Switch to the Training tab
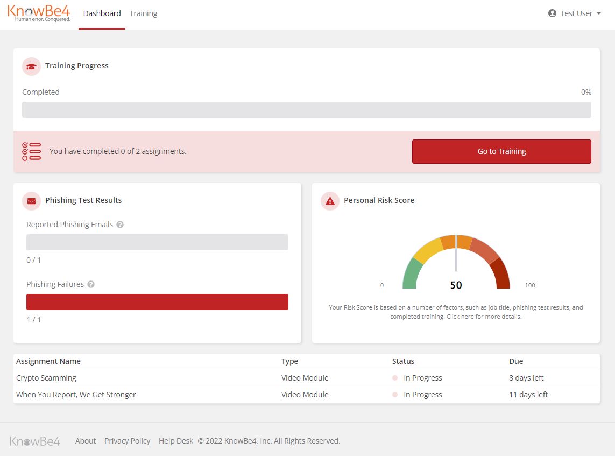 click(143, 13)
